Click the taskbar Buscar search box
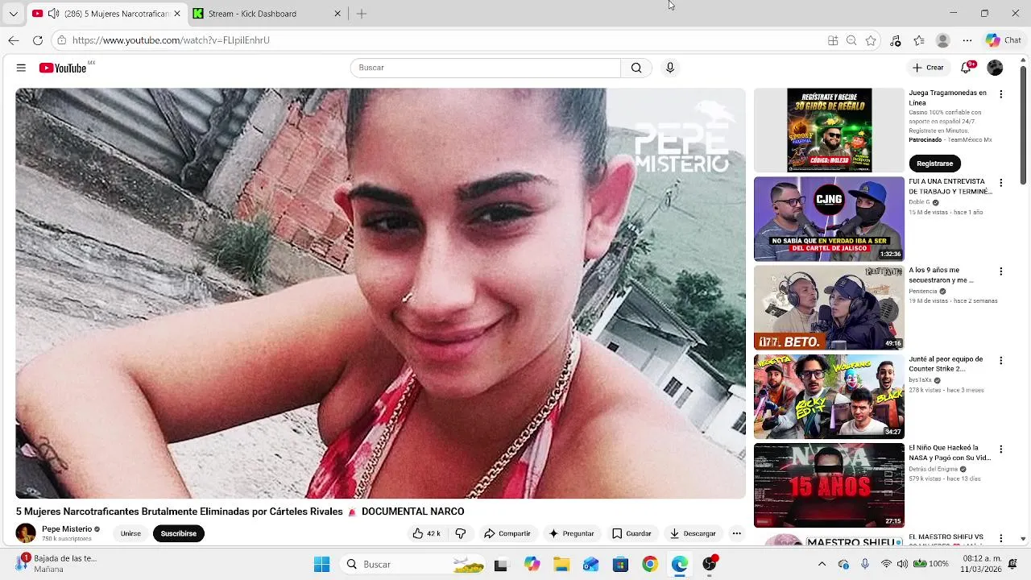 (412, 564)
